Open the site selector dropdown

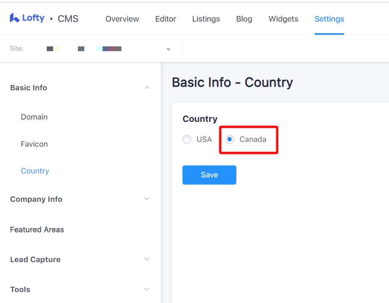click(x=169, y=50)
